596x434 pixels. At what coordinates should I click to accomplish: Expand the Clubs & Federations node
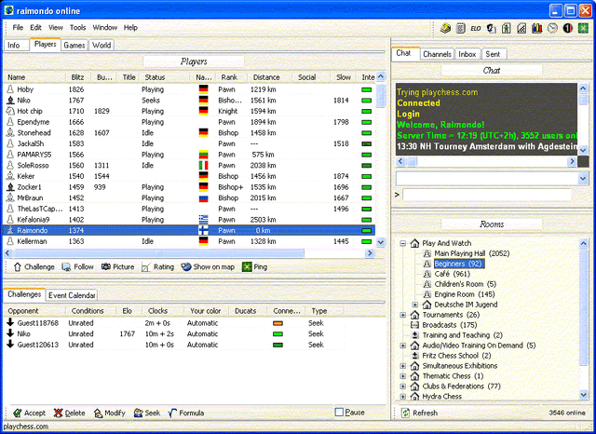click(403, 387)
